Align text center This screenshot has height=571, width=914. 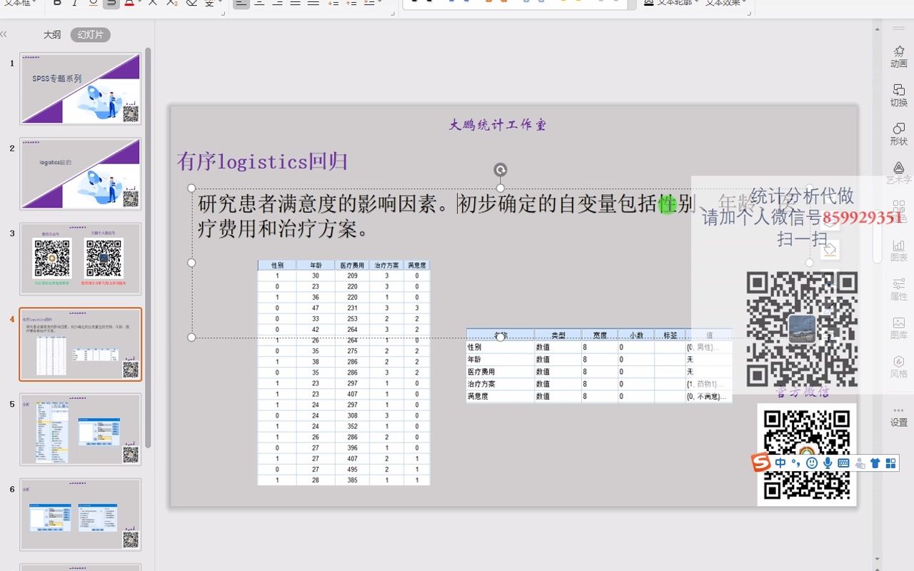259,3
